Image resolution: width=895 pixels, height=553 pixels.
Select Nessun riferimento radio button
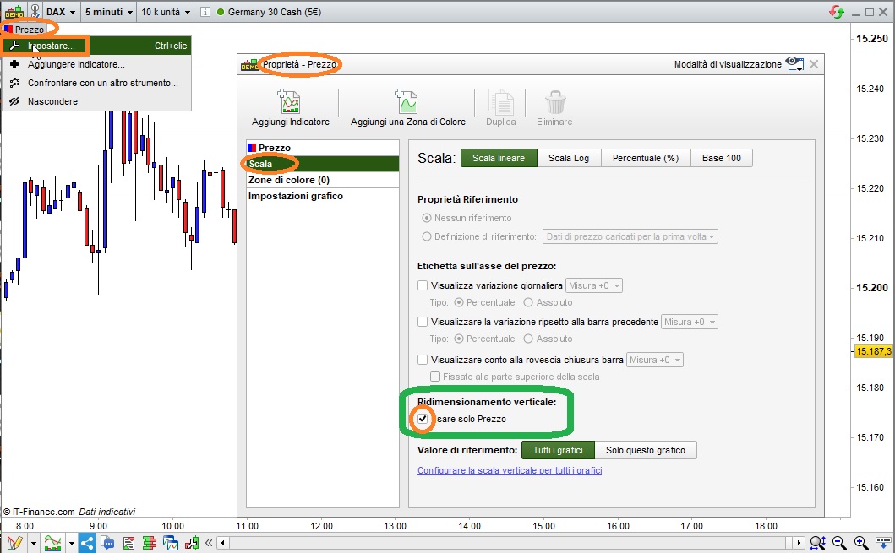click(x=427, y=218)
